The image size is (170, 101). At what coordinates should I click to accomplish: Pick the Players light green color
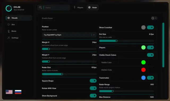(x=143, y=47)
